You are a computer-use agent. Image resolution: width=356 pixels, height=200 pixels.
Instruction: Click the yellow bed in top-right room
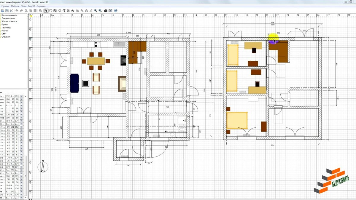coord(233,55)
